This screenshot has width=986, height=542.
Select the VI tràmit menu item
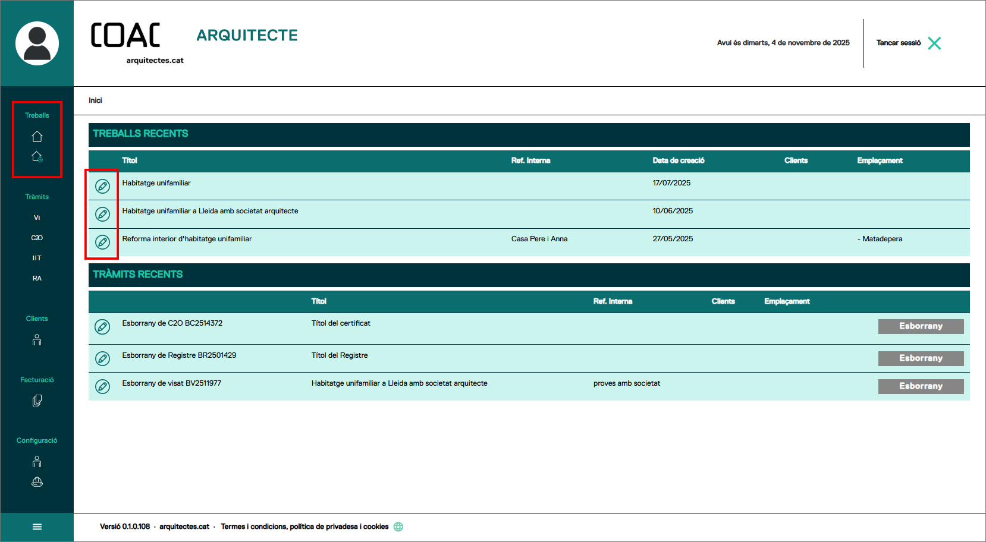pyautogui.click(x=37, y=218)
